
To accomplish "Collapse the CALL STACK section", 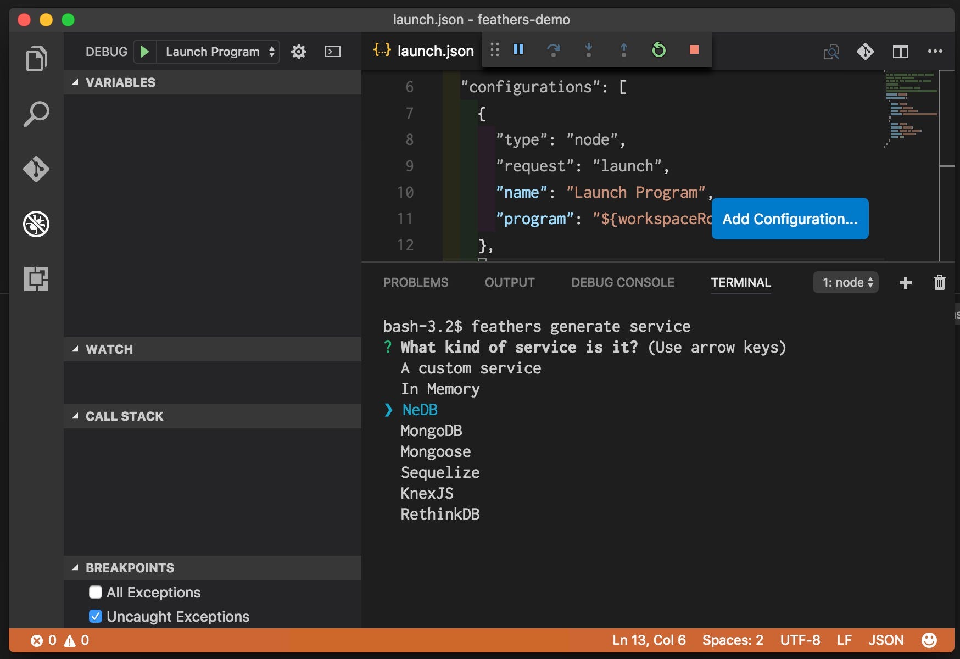I will point(212,416).
